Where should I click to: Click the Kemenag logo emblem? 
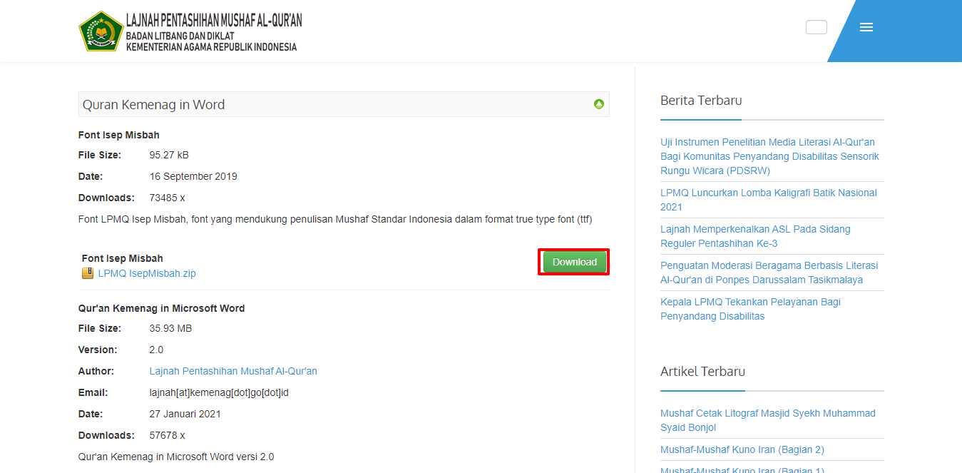click(101, 31)
